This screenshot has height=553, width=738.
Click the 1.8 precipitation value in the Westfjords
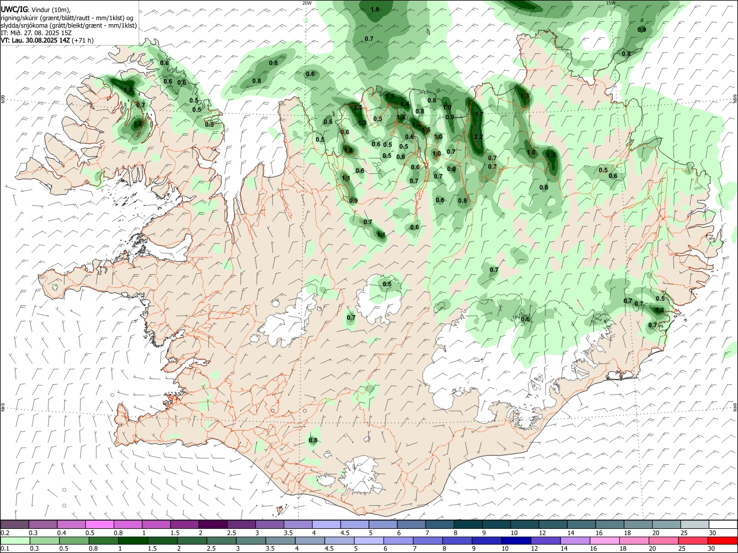tap(128, 90)
